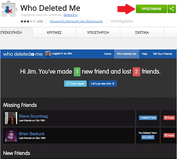Click Last friends on Dec 16th text
The width and height of the screenshot is (177, 159).
coord(32,138)
